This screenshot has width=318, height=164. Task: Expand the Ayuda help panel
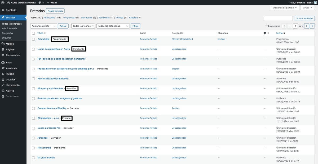[307, 8]
